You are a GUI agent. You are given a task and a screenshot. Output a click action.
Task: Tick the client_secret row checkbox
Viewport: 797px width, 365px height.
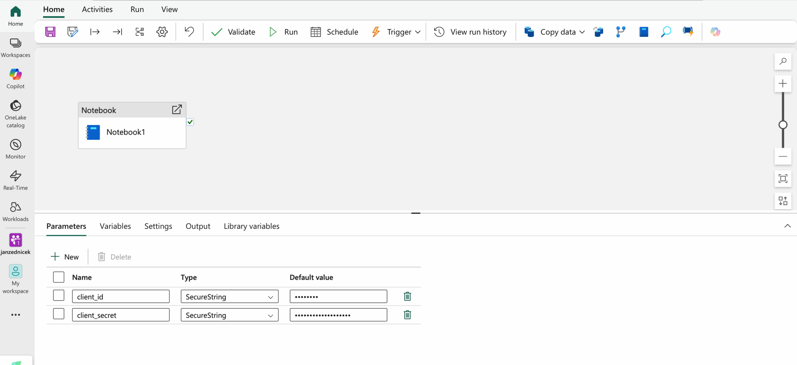tap(59, 314)
